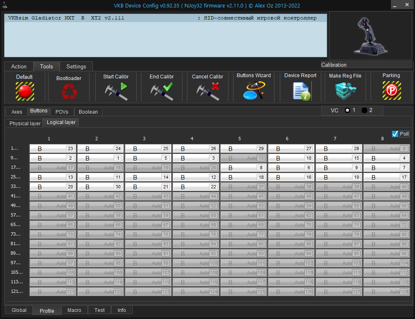The image size is (415, 319).
Task: Open the POVs tab
Action: pyautogui.click(x=62, y=112)
